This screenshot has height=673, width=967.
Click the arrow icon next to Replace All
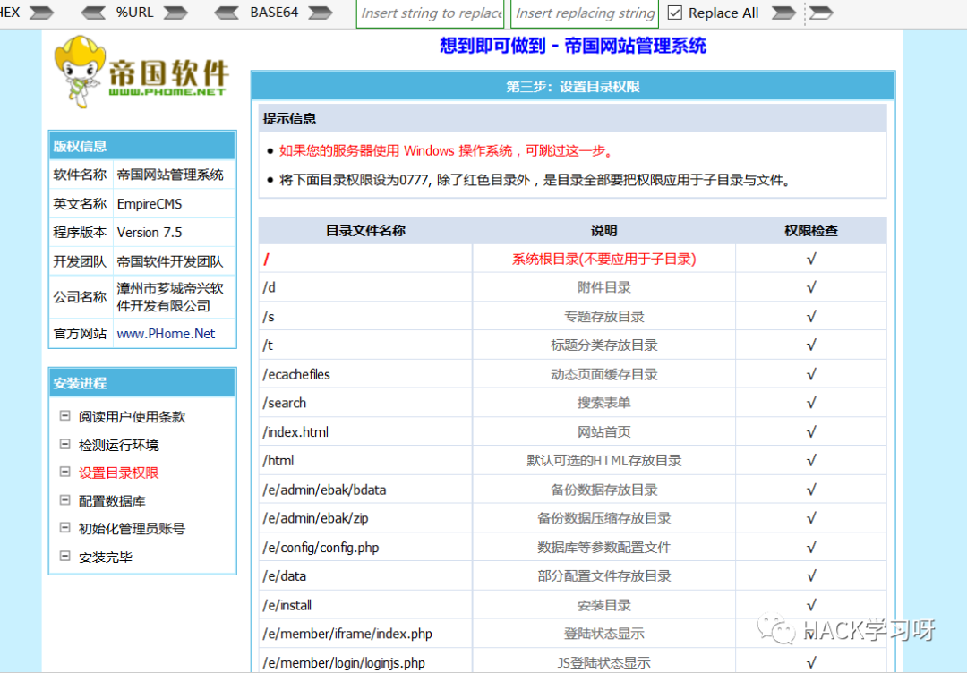tap(783, 13)
